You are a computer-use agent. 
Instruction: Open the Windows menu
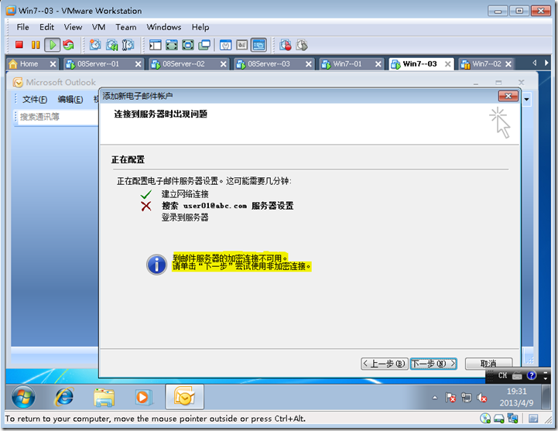(164, 27)
